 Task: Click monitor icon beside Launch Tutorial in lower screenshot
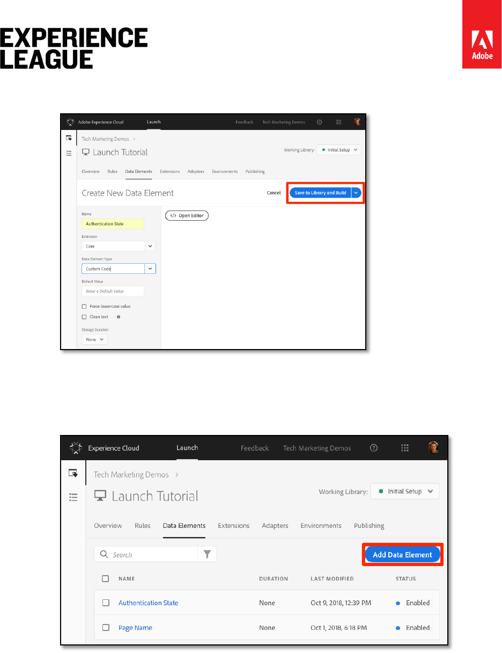(x=100, y=496)
